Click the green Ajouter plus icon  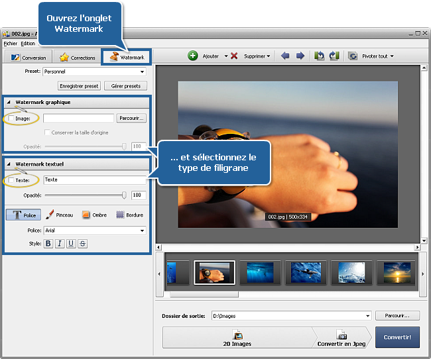[192, 56]
